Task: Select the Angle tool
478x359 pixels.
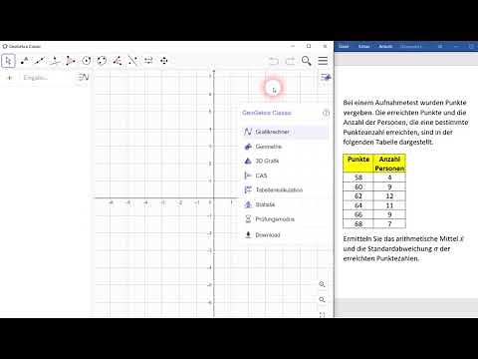Action: 118,61
